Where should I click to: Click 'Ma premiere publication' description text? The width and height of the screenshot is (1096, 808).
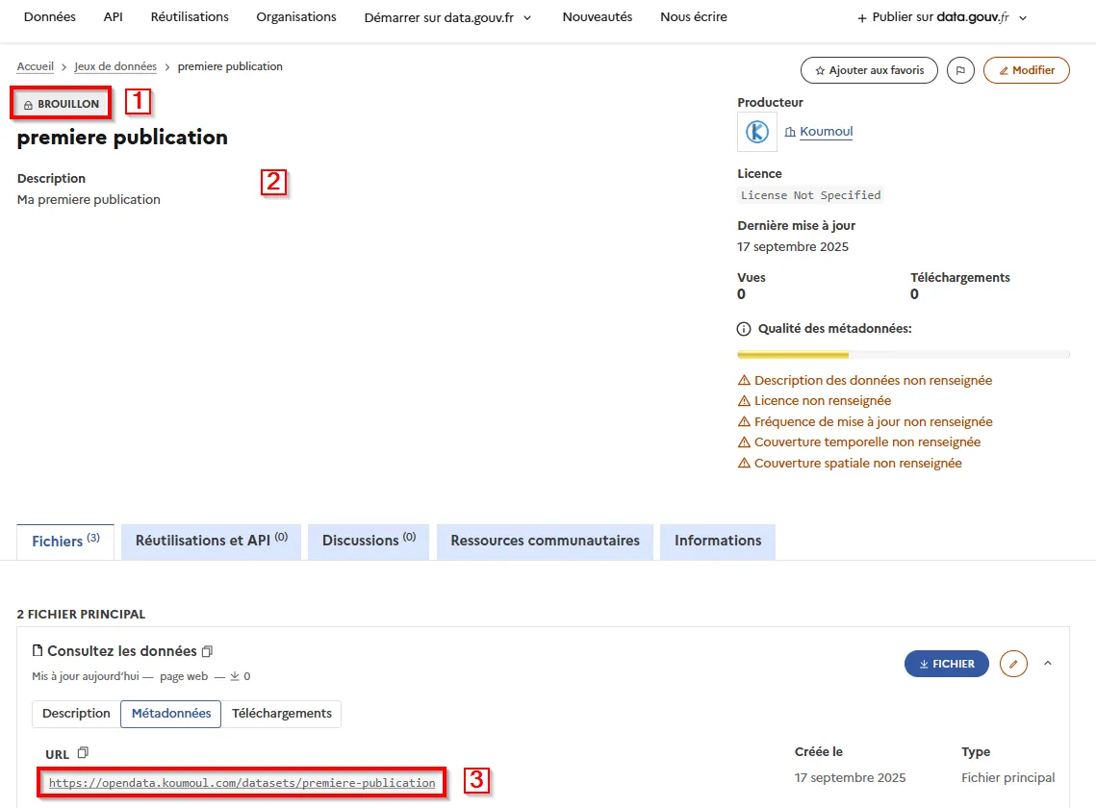[89, 200]
